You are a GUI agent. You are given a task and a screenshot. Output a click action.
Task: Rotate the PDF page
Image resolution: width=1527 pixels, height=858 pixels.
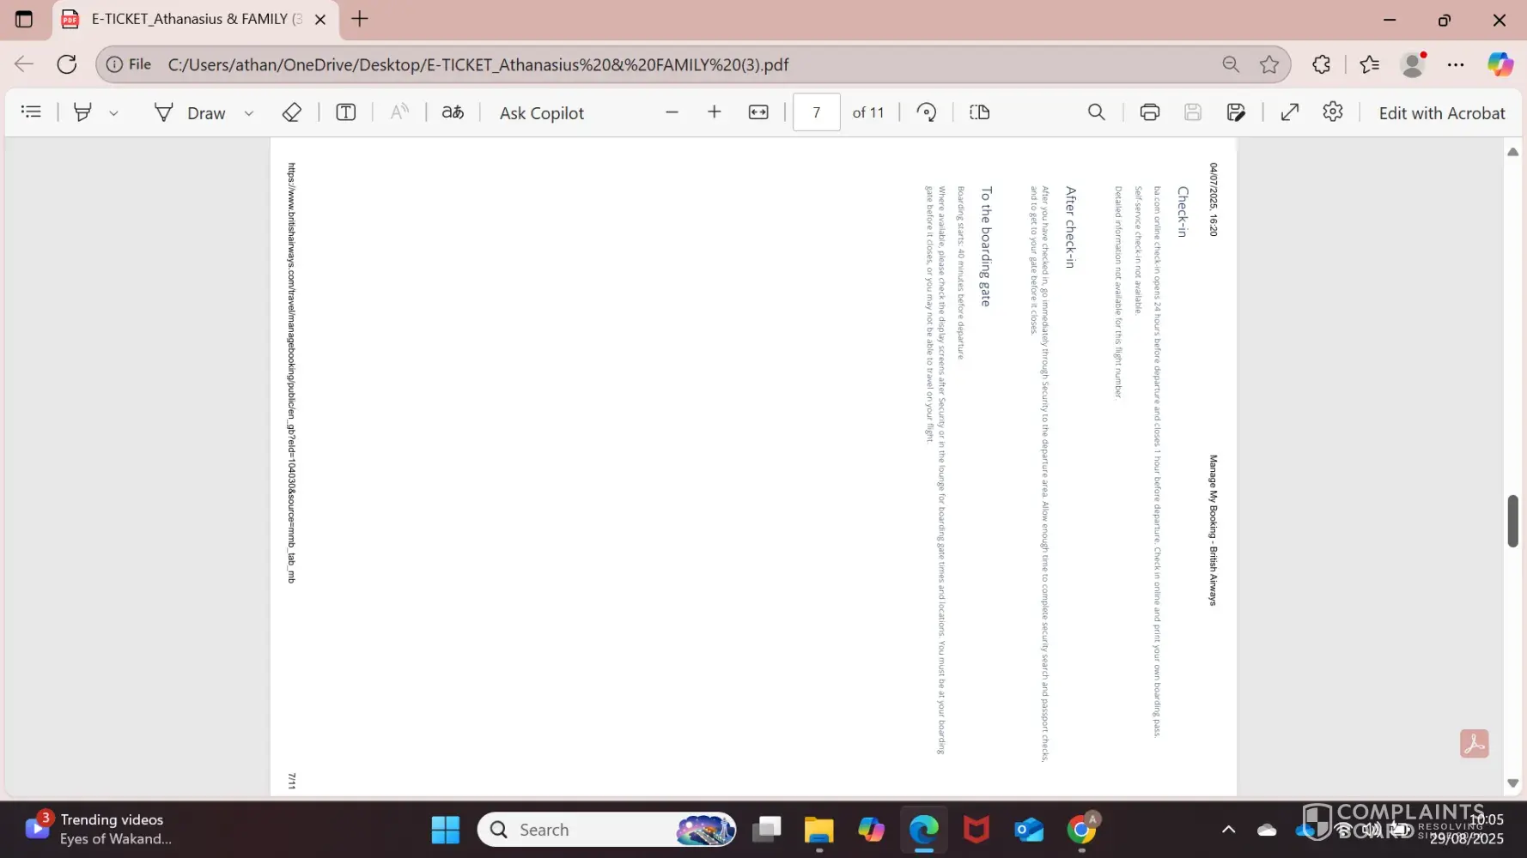926,112
